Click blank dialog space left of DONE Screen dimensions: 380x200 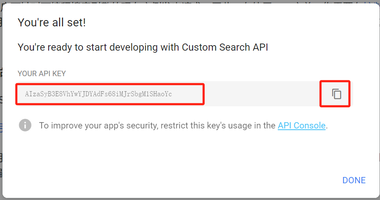(209, 180)
